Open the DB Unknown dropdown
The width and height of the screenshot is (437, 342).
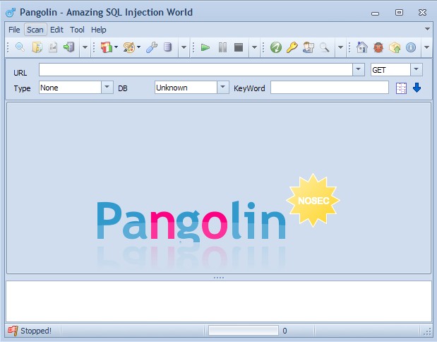pos(222,88)
